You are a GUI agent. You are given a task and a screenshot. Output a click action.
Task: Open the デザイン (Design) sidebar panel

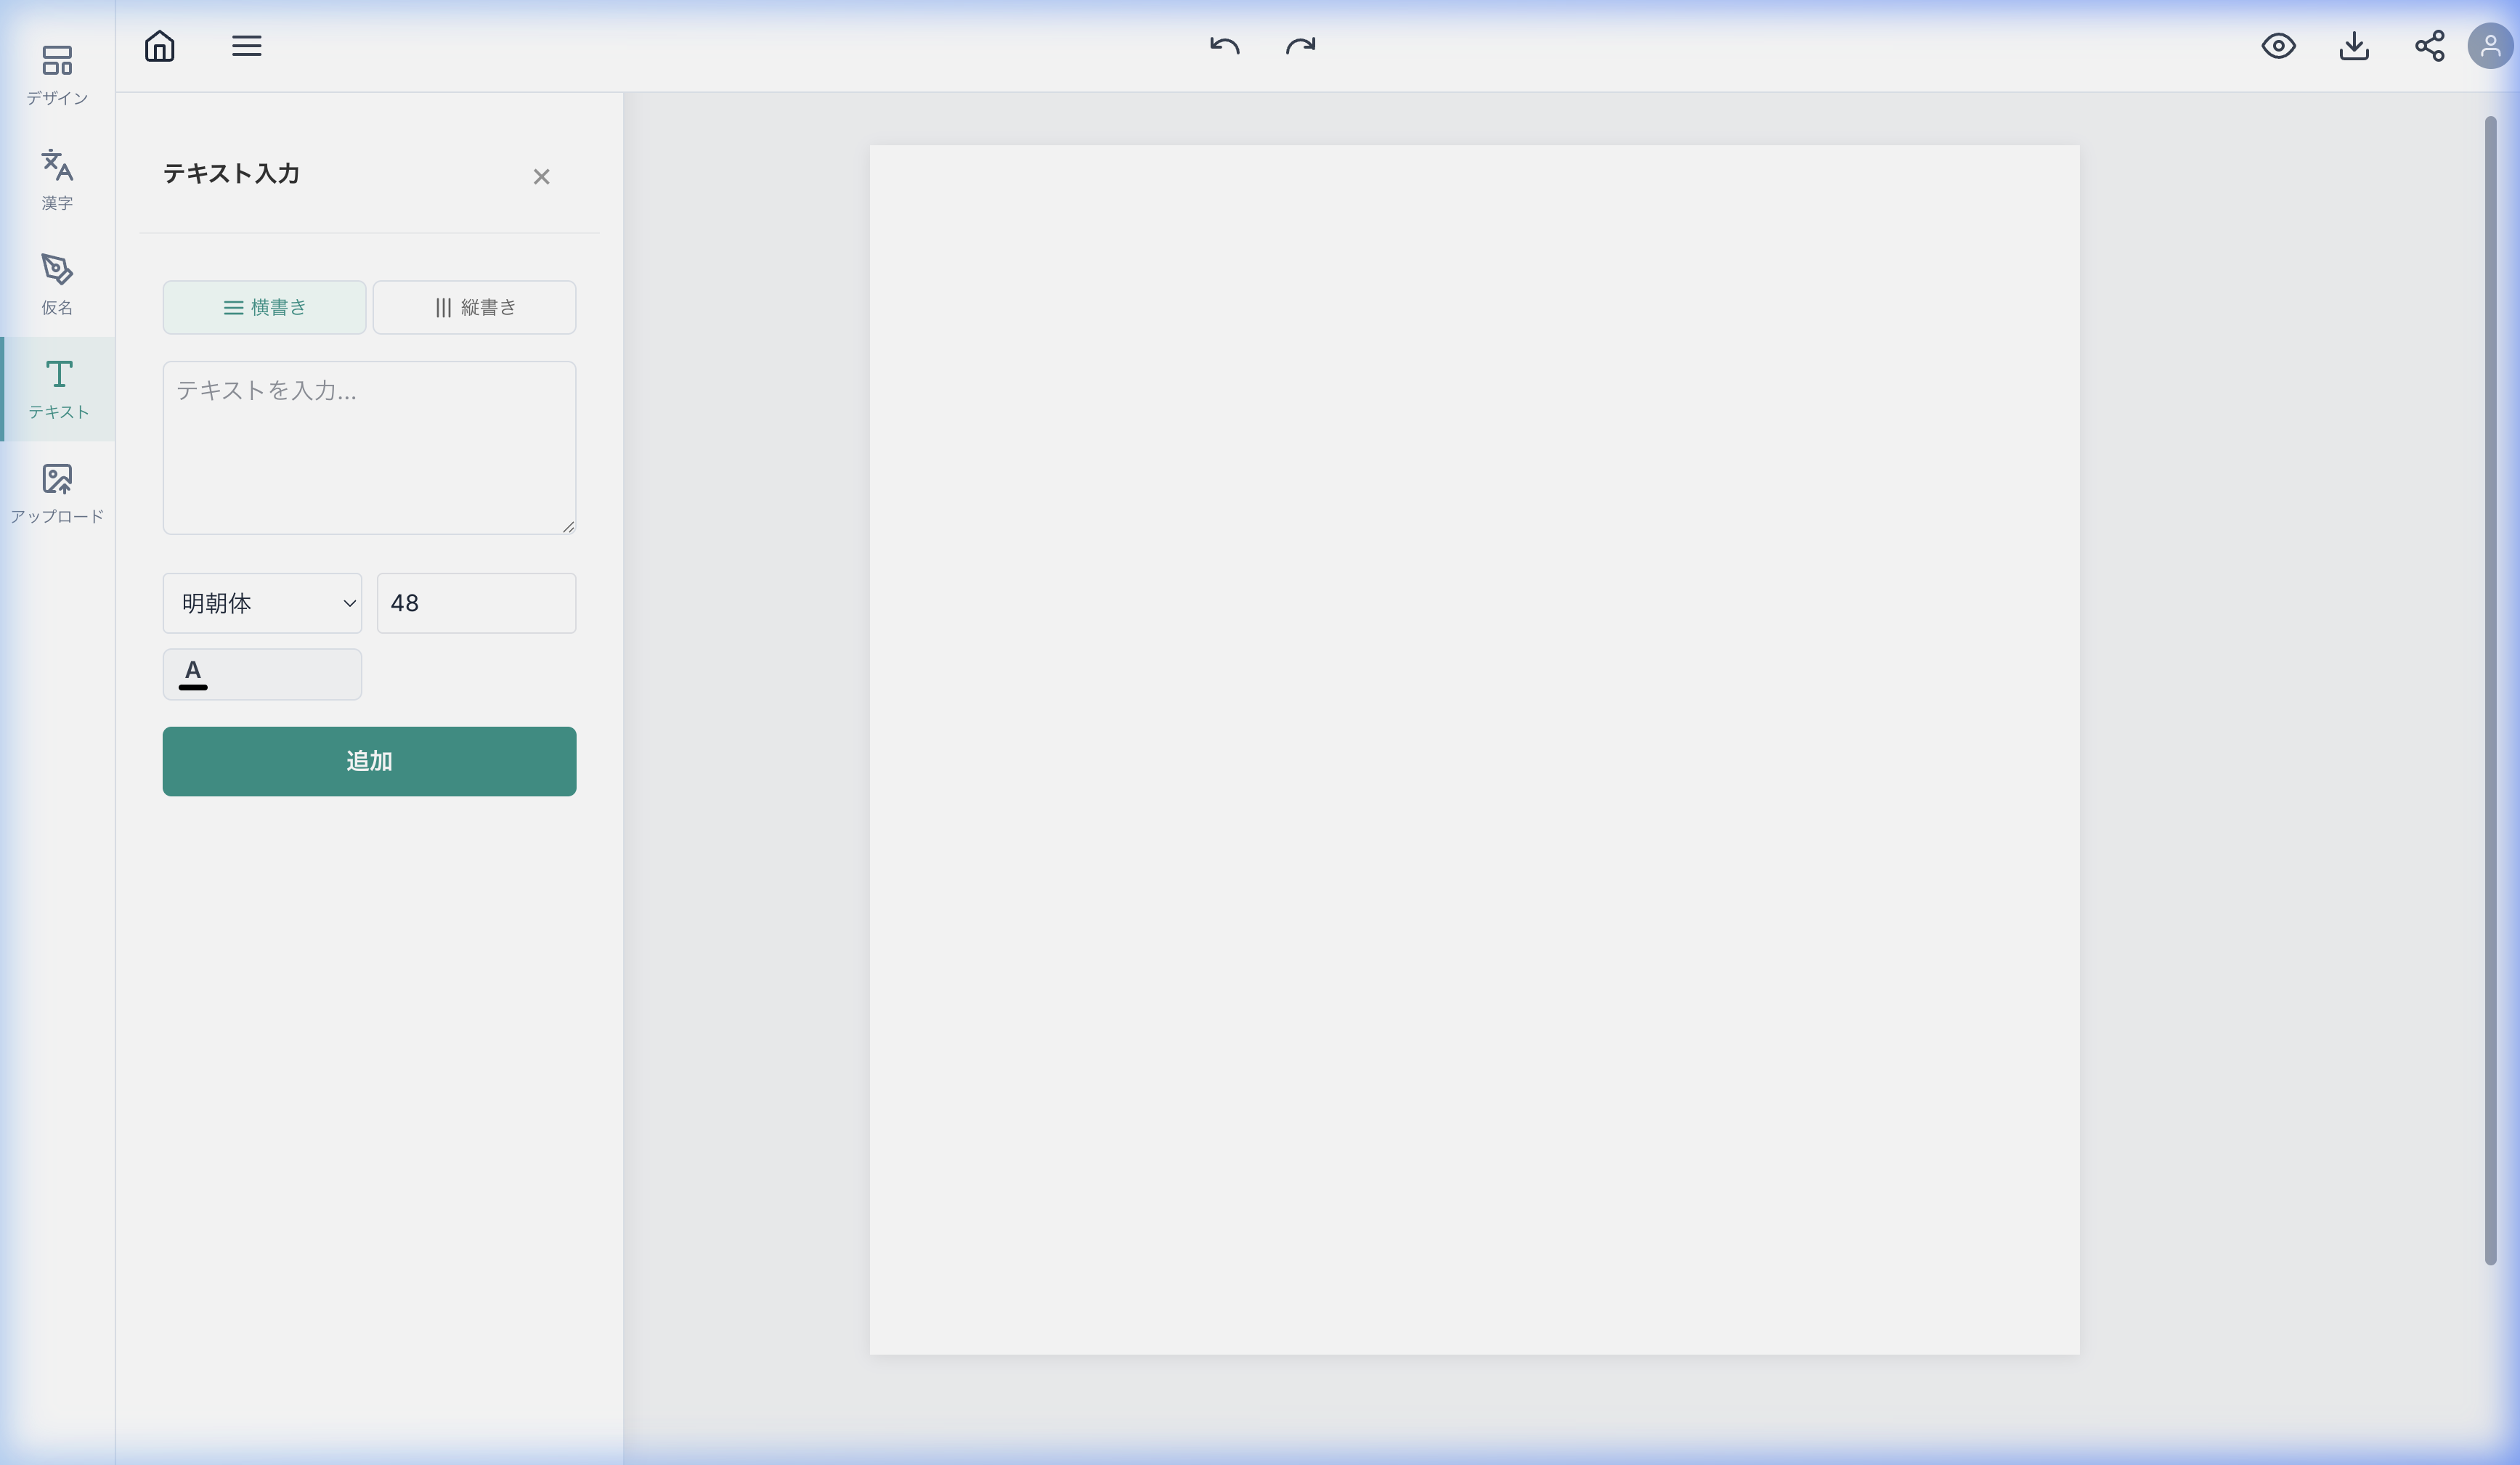[57, 74]
